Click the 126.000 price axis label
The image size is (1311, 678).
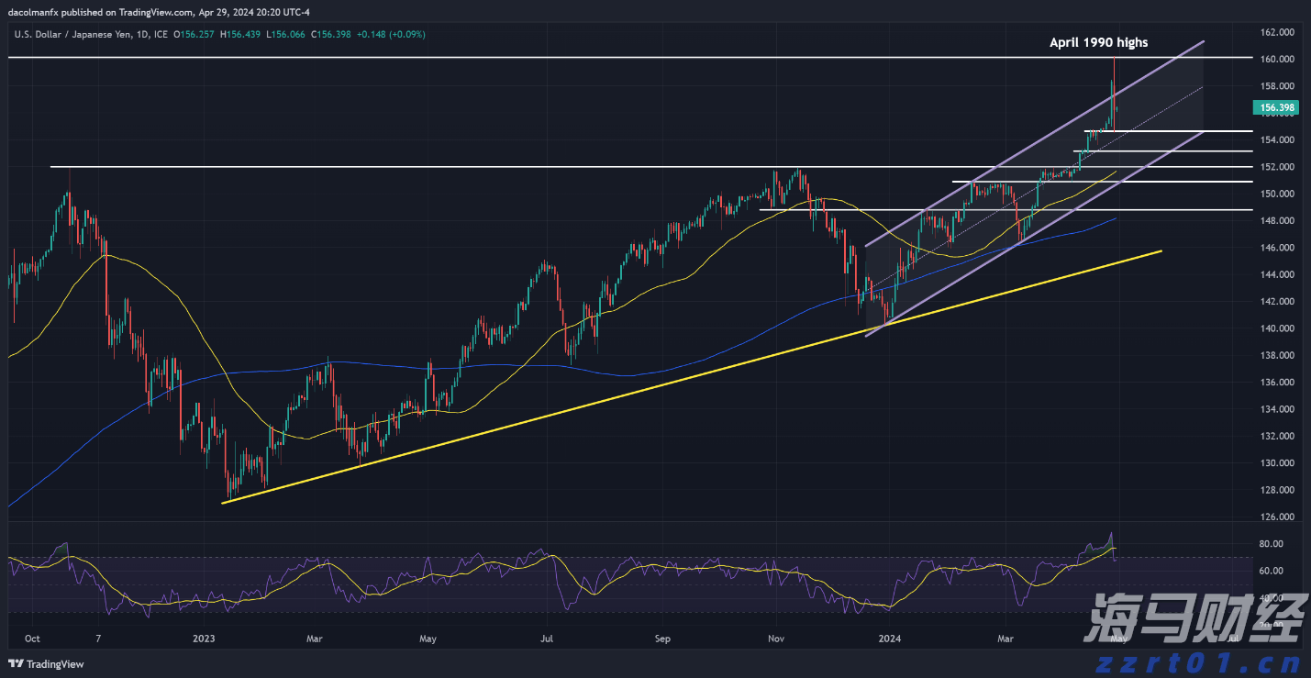pyautogui.click(x=1278, y=517)
